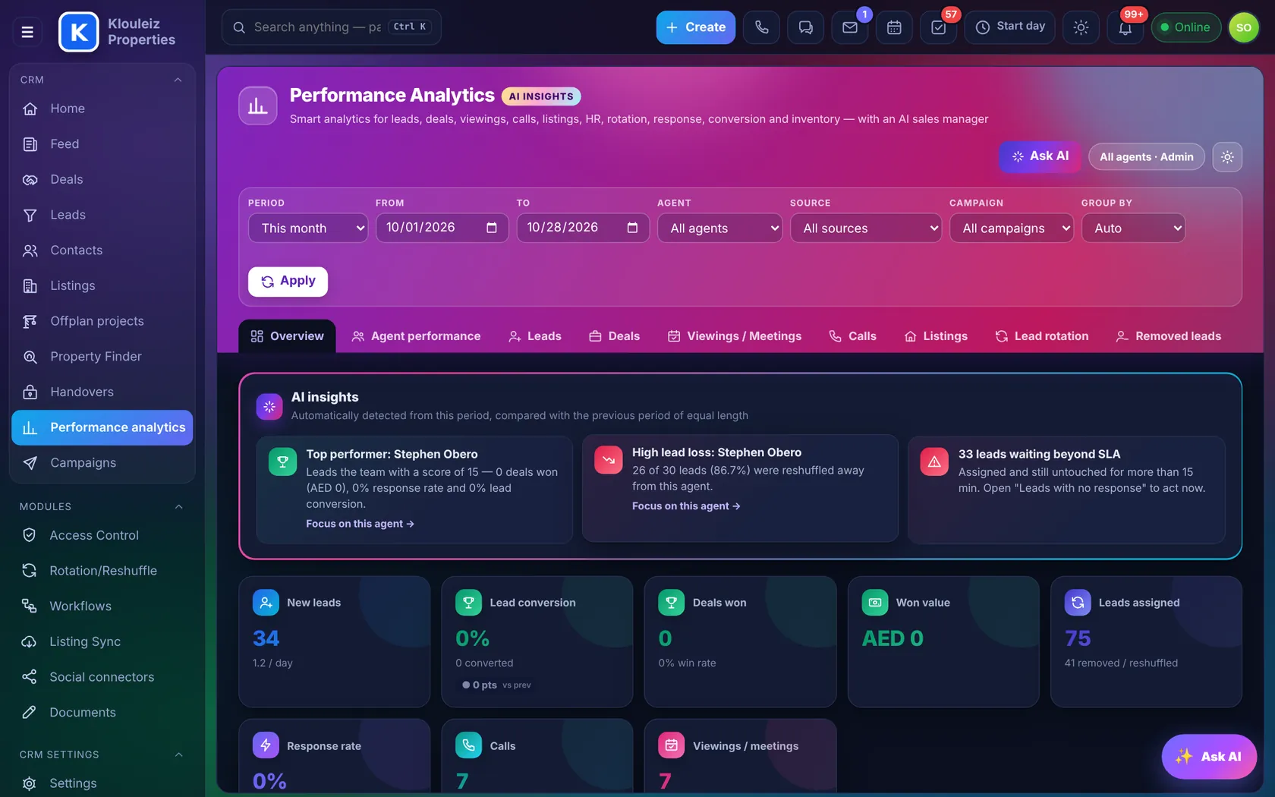Click the phone dialer icon in top bar
This screenshot has height=797, width=1275.
click(x=761, y=27)
